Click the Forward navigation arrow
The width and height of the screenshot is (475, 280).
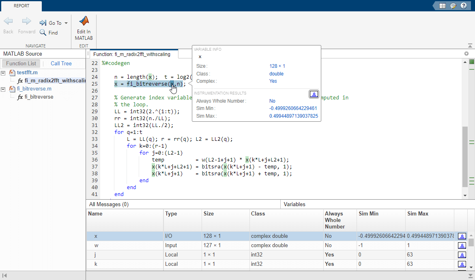[26, 22]
